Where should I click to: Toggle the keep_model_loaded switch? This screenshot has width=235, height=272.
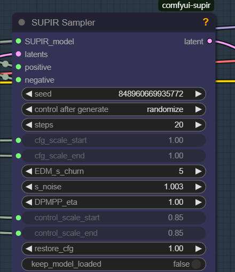click(196, 264)
